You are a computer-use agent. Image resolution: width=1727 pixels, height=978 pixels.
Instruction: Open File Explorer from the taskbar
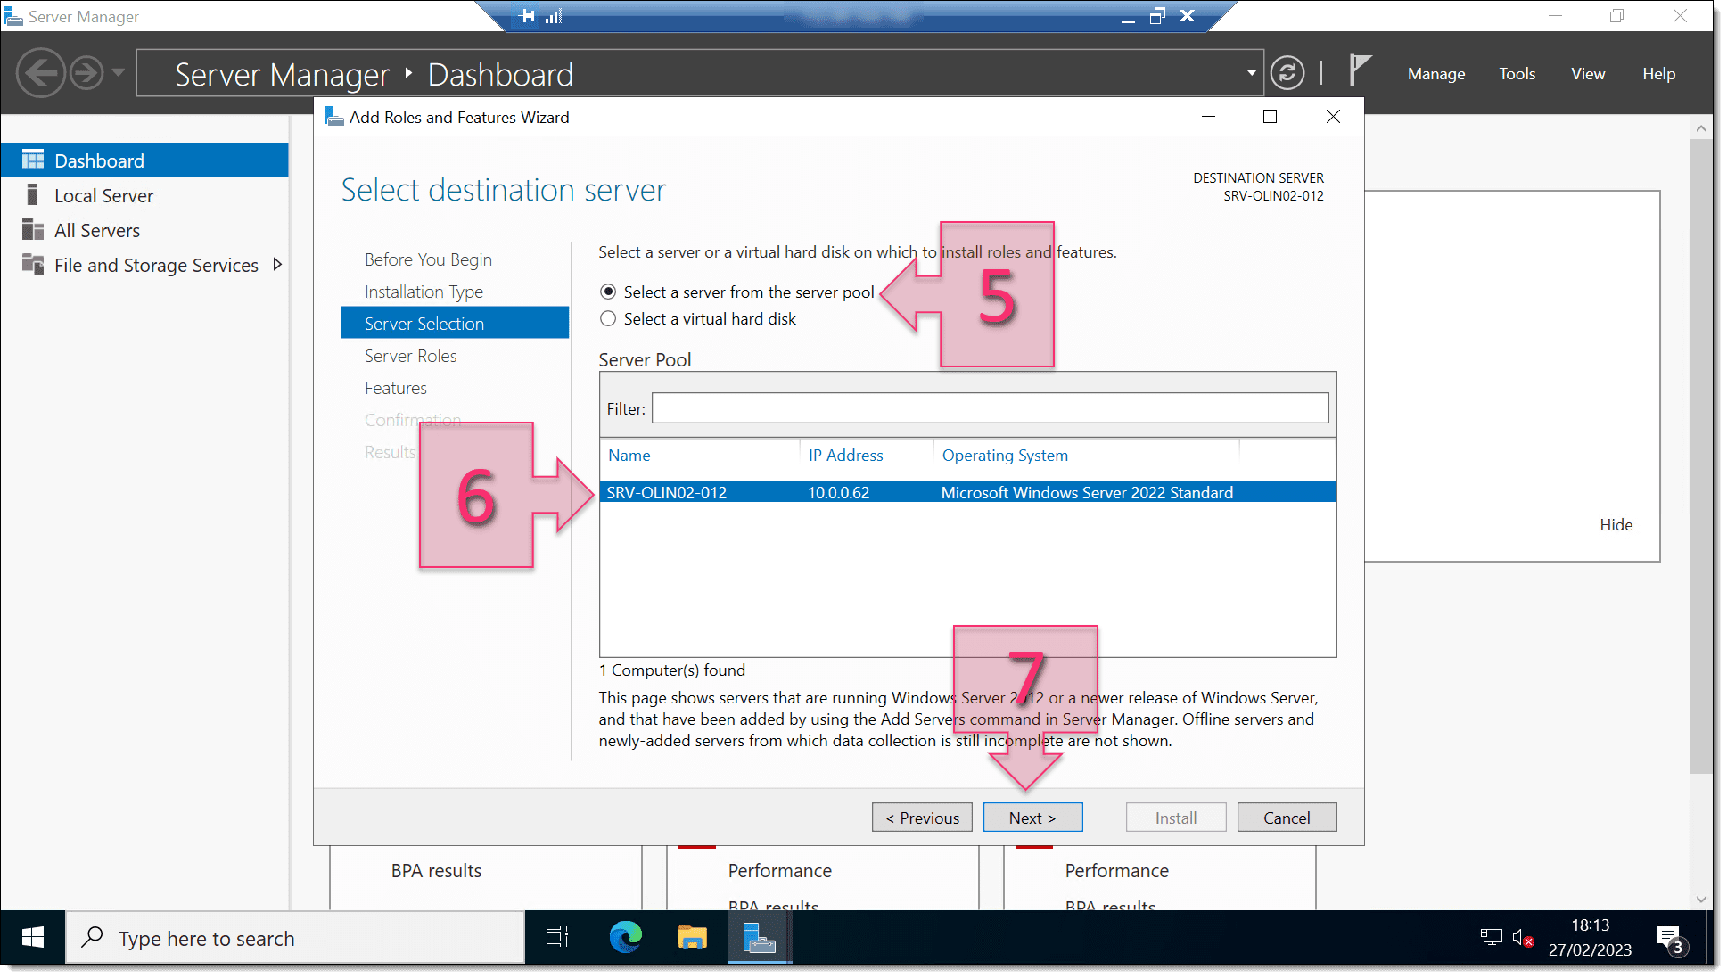693,938
